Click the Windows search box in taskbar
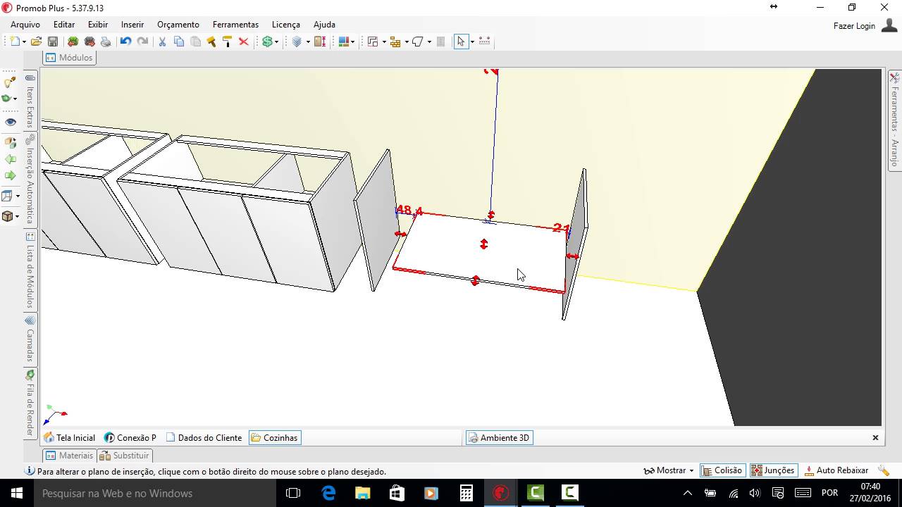 pos(155,493)
